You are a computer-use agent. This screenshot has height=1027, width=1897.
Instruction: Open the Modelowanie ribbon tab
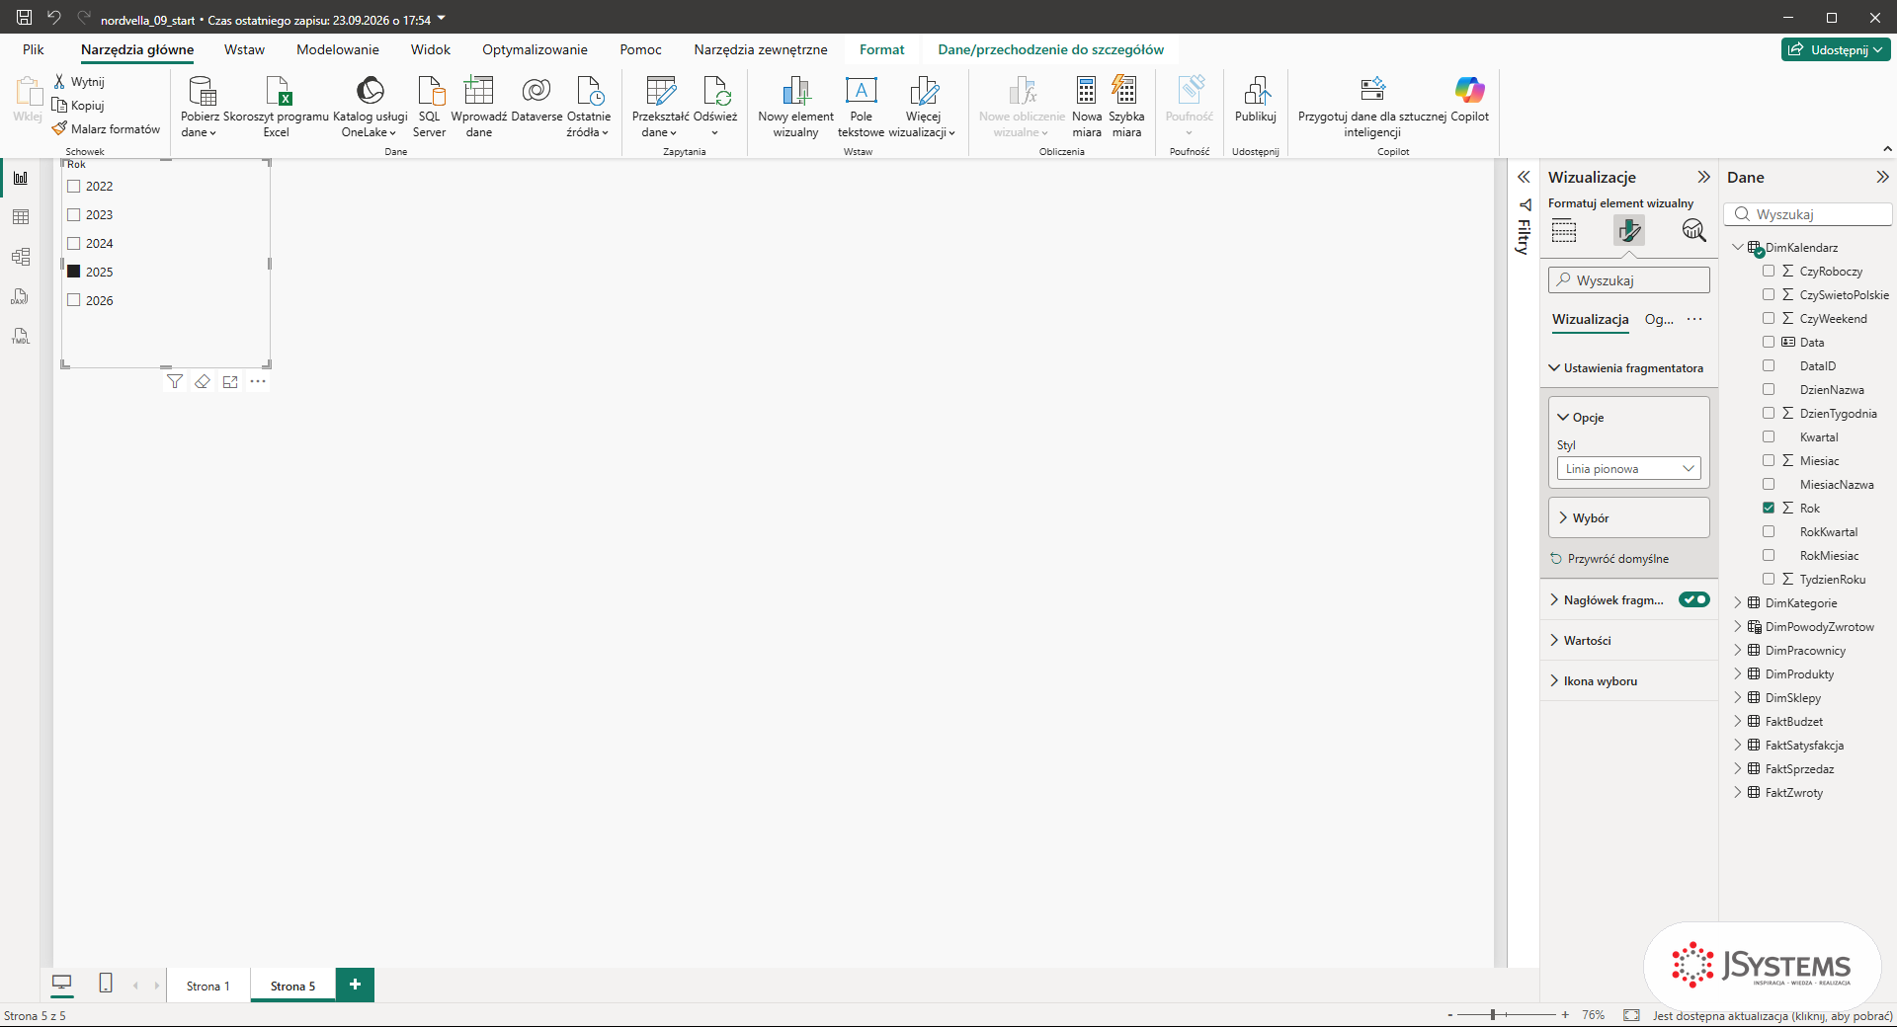pos(338,49)
